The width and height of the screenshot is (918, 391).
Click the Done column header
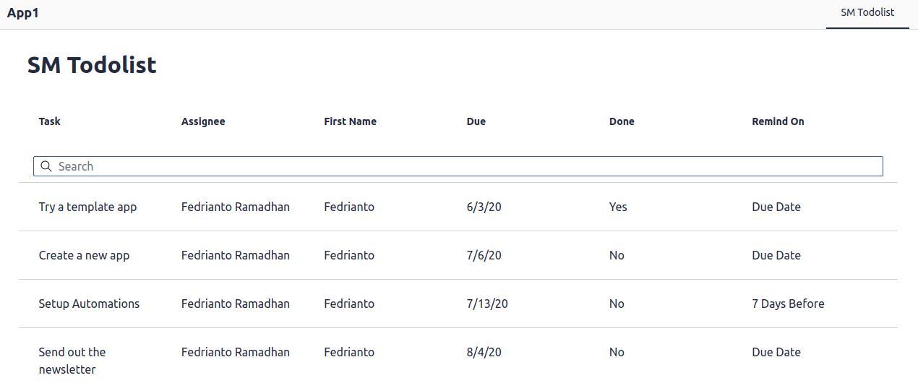[622, 121]
